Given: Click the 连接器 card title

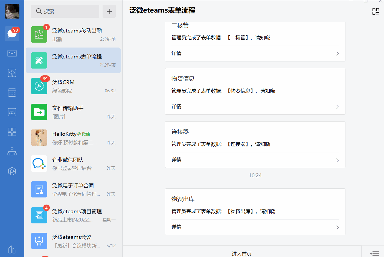Looking at the screenshot, I should (x=180, y=132).
